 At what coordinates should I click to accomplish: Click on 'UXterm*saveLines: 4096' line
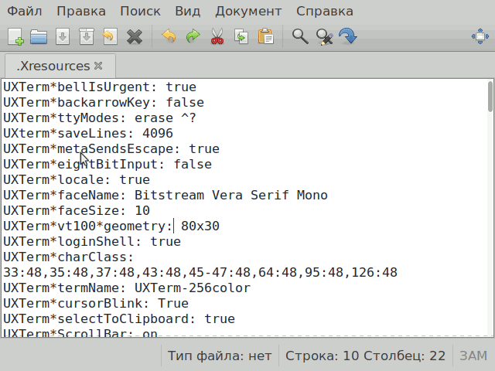click(x=88, y=134)
